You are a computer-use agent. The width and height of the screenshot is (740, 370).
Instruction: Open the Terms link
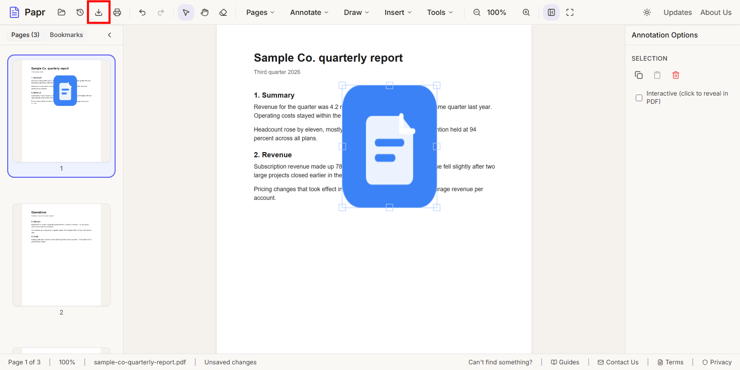(x=671, y=362)
